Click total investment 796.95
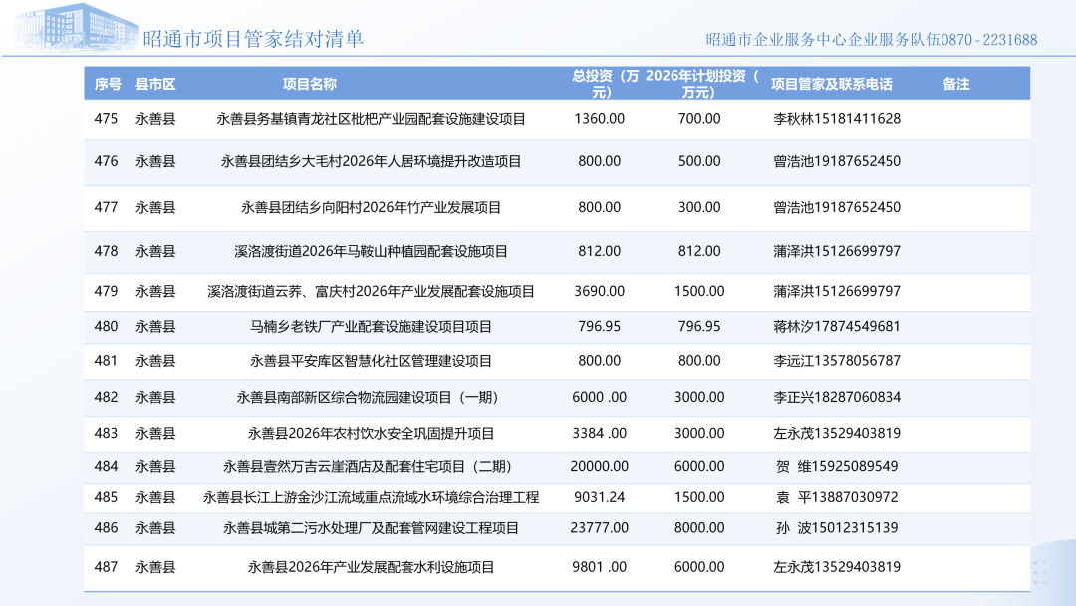The height and width of the screenshot is (606, 1076). (599, 327)
